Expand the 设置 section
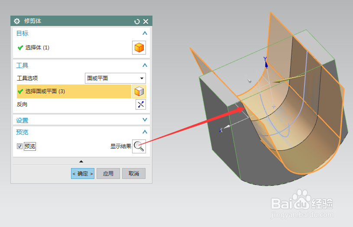This screenshot has height=227, width=353. point(145,120)
